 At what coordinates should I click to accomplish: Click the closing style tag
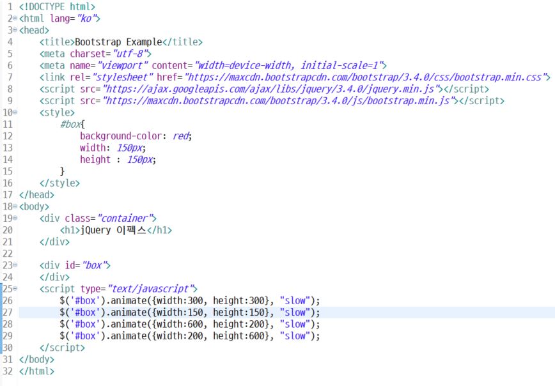point(60,183)
